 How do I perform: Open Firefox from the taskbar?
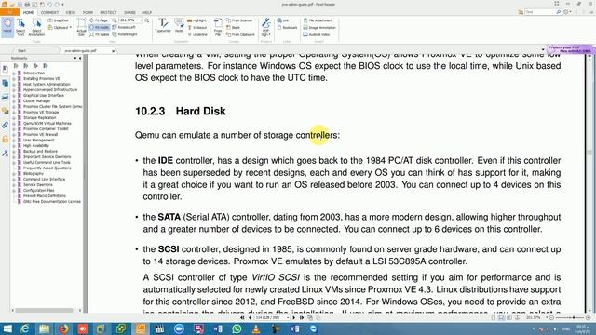(x=64, y=328)
